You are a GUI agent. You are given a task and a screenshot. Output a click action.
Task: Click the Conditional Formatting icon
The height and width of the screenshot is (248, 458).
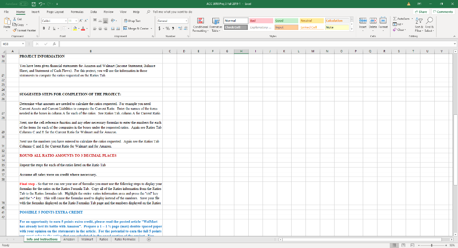(201, 21)
